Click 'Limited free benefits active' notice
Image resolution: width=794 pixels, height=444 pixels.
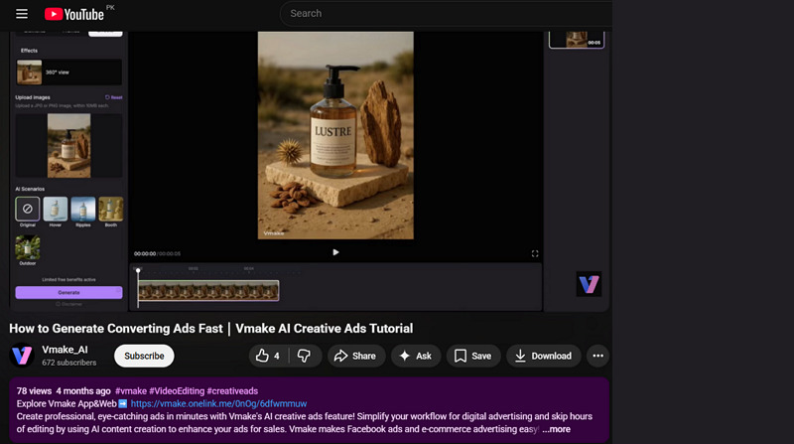(68, 280)
